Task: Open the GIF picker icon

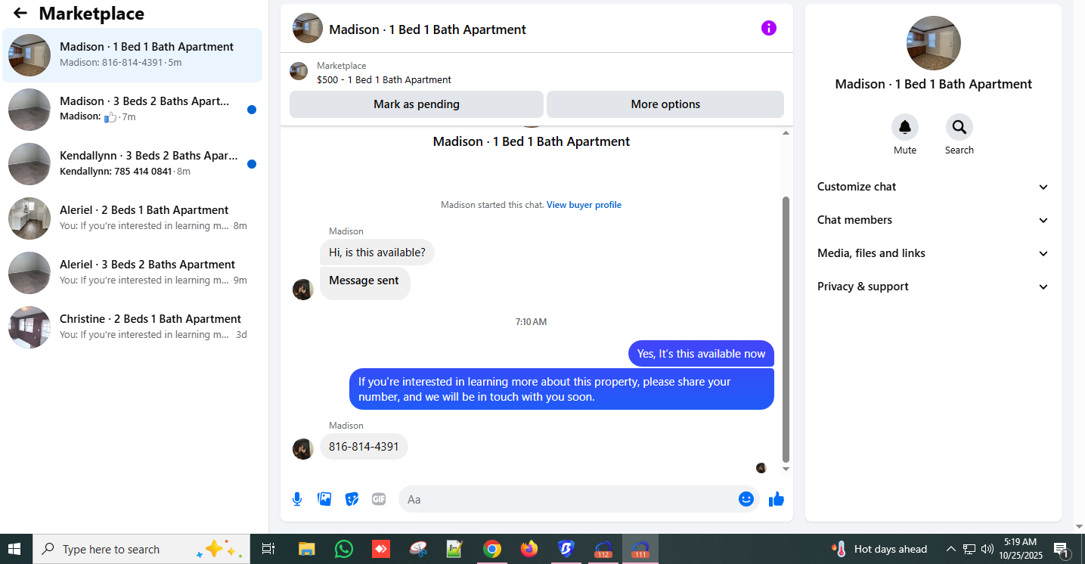Action: [379, 499]
